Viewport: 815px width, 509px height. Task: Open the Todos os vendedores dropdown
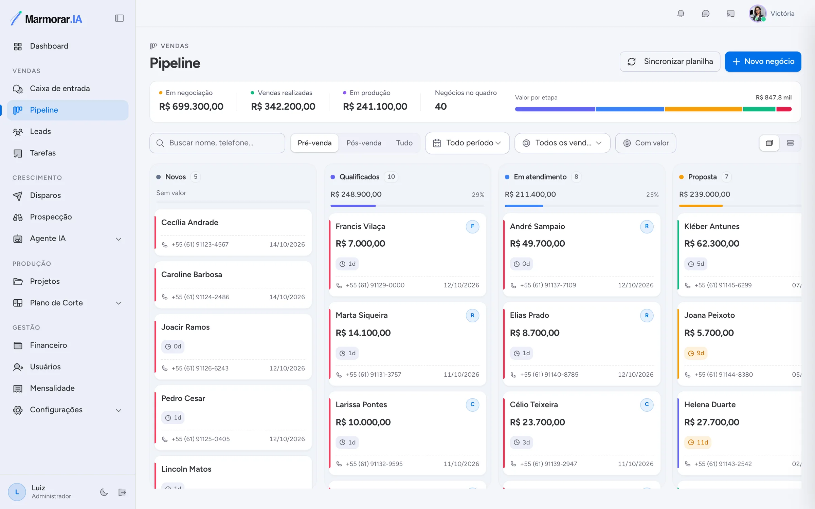click(x=562, y=143)
